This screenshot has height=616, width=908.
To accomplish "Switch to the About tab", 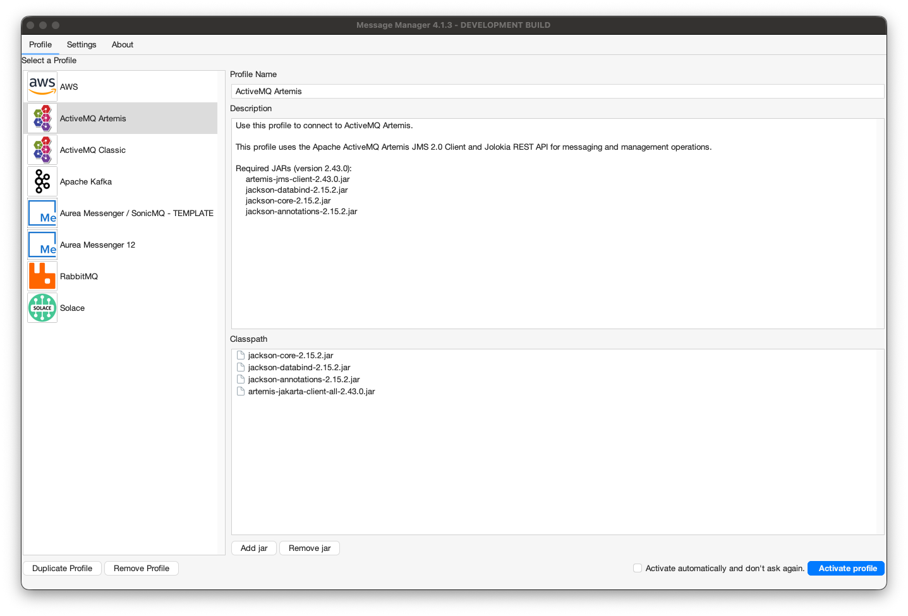I will (x=123, y=44).
